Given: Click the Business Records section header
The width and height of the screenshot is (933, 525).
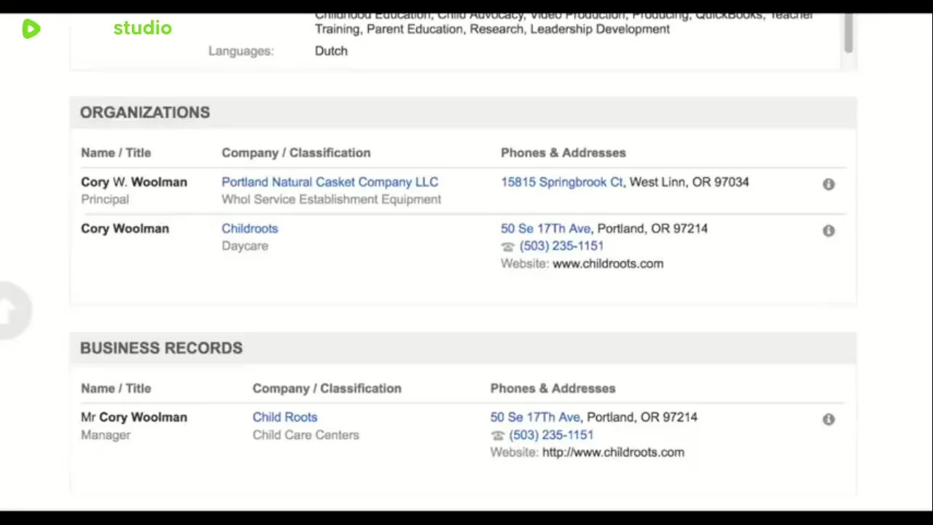Looking at the screenshot, I should point(161,348).
